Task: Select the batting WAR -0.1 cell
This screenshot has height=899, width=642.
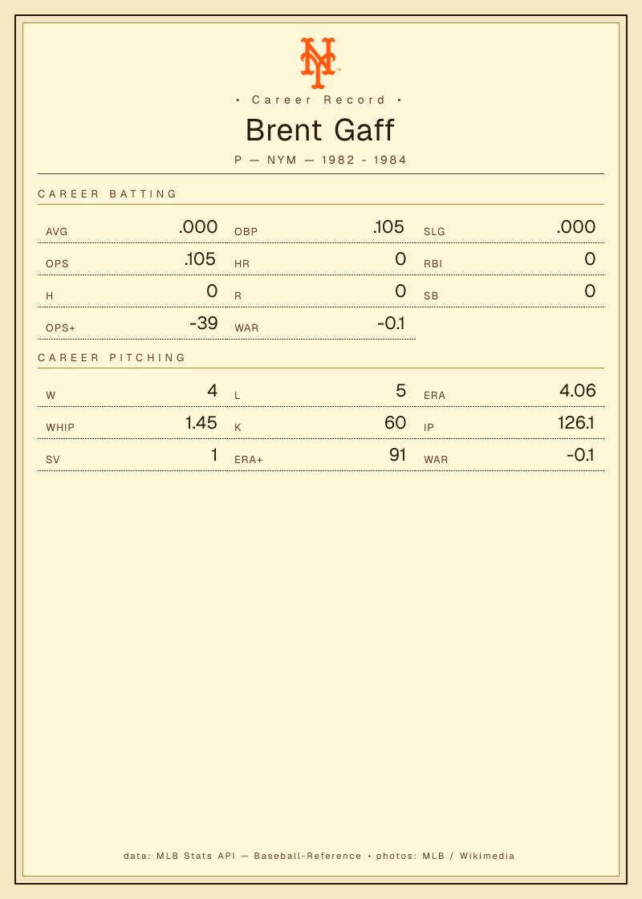Action: [320, 324]
